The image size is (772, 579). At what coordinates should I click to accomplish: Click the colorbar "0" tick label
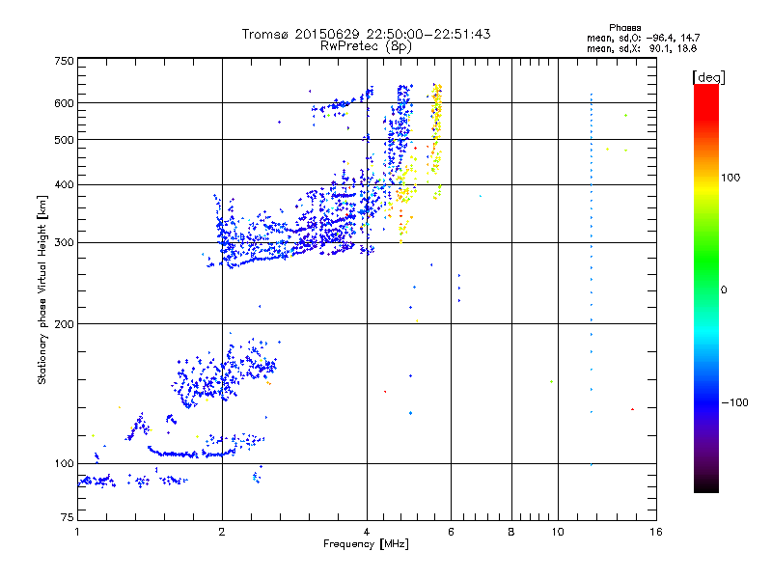coord(724,290)
